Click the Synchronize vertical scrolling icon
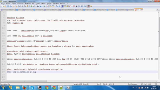Viewport: 160px width, 90px height. pyautogui.click(x=50, y=6)
